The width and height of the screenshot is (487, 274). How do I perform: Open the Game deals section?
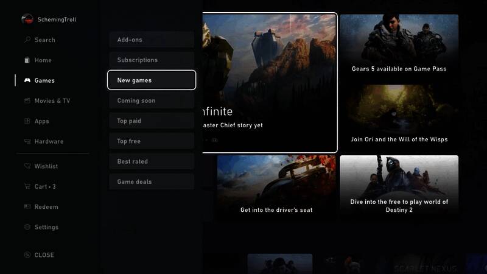point(152,181)
